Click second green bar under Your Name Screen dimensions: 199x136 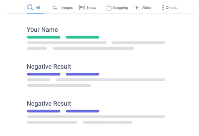coord(82,37)
